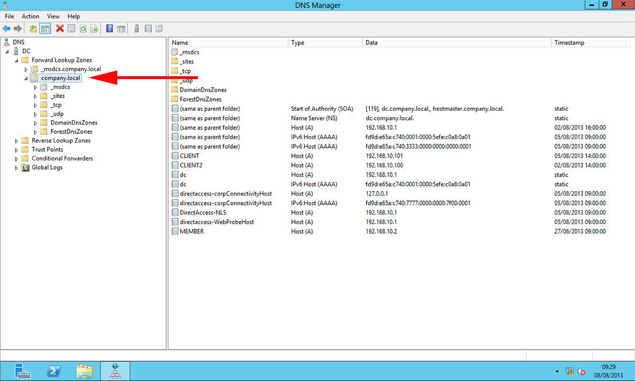Screen dimensions: 635x381
Task: Click the blue Back arrow in the toolbar
Action: [6, 29]
